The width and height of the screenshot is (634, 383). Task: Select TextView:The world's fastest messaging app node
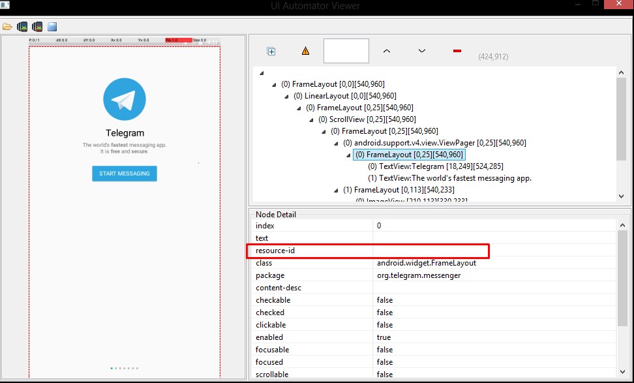pyautogui.click(x=449, y=178)
